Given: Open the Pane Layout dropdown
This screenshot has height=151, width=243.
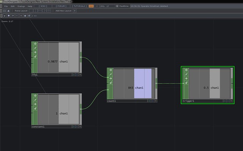Looking at the screenshot, I should coord(22,11).
